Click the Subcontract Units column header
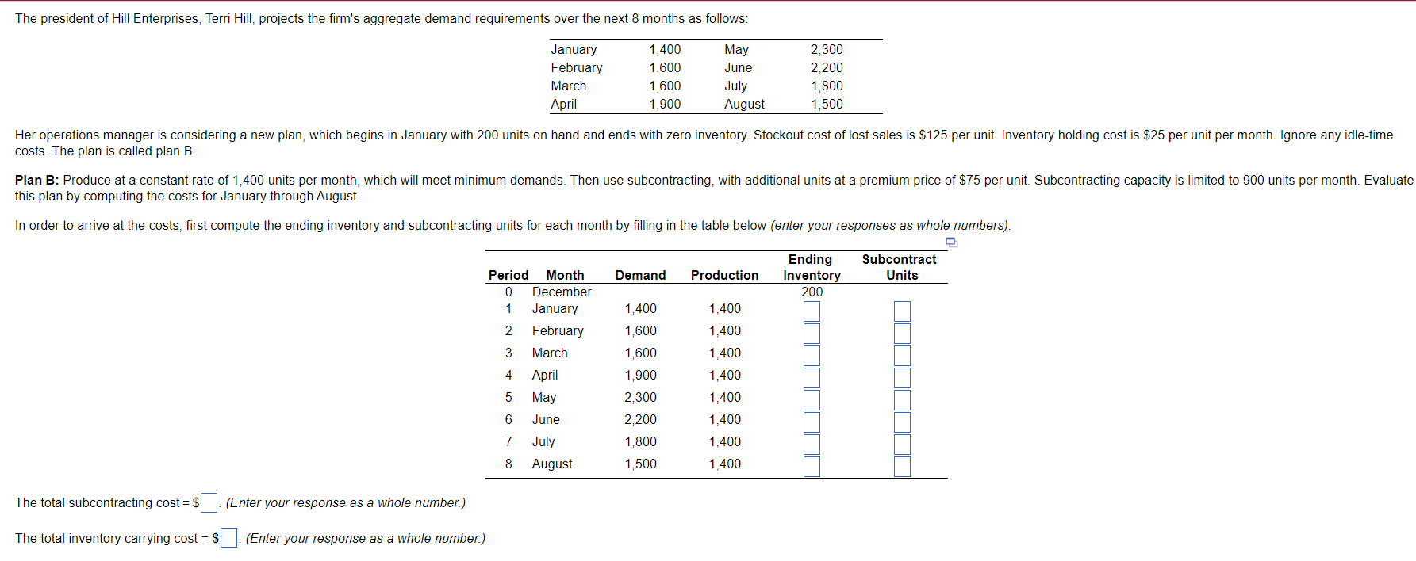1416x561 pixels. (900, 267)
